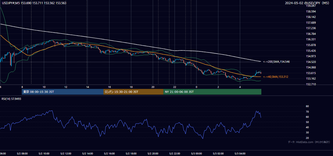Click price axis level 153.615
This screenshot has width=333, height=156.
[311, 73]
